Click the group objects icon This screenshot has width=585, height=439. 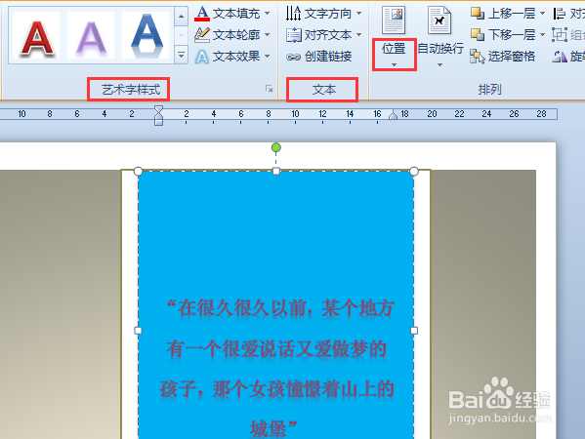560,35
